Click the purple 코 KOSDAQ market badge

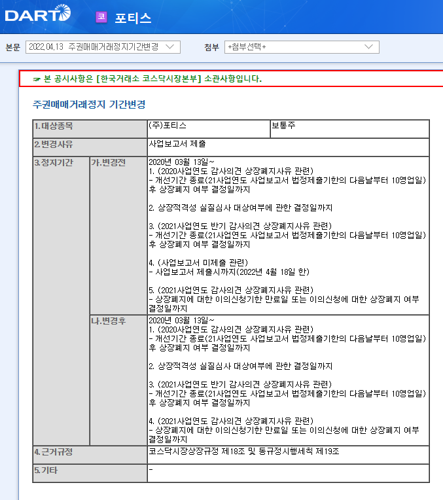pos(101,17)
